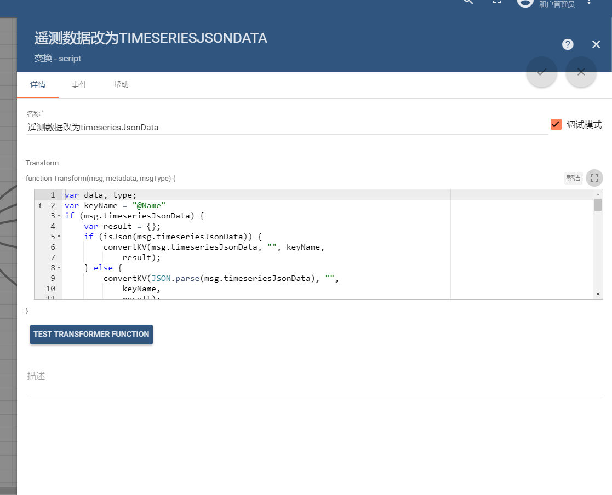The height and width of the screenshot is (495, 612).
Task: Click line number 10 in gutter
Action: [51, 289]
